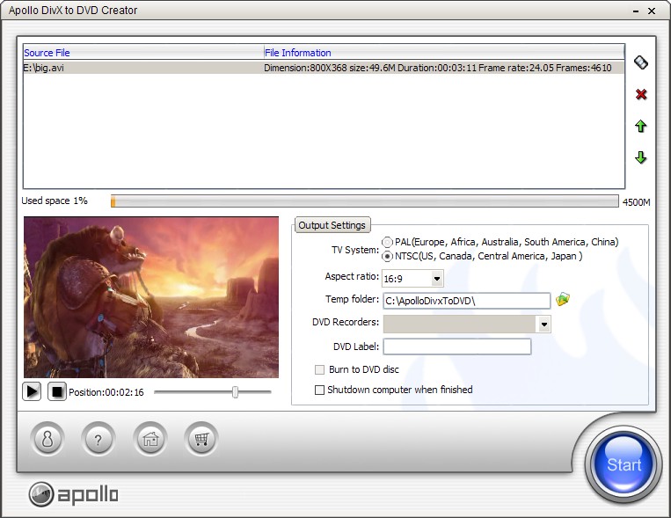This screenshot has width=671, height=518.
Task: Open help with the question mark button
Action: [98, 440]
